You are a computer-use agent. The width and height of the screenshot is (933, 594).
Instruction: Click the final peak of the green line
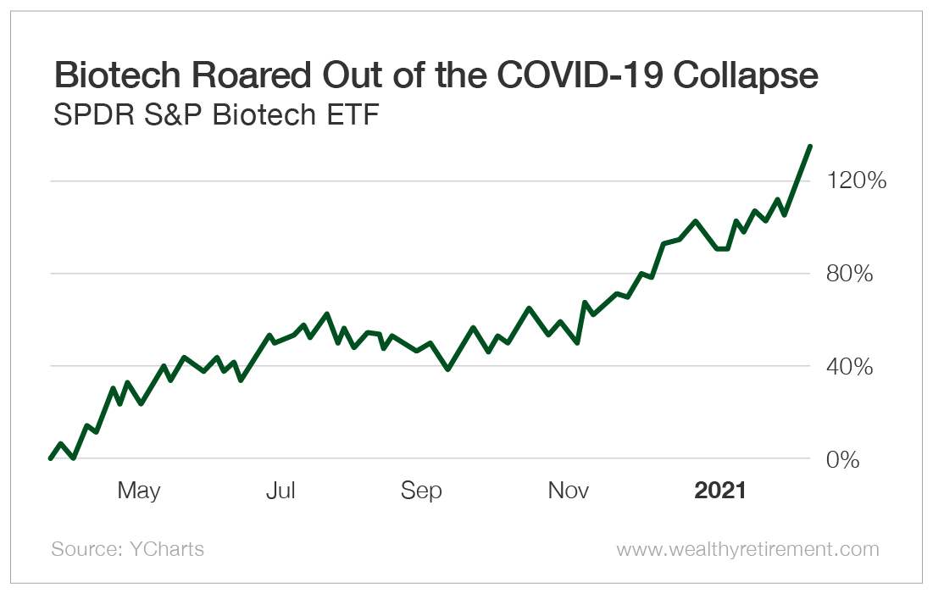(810, 147)
